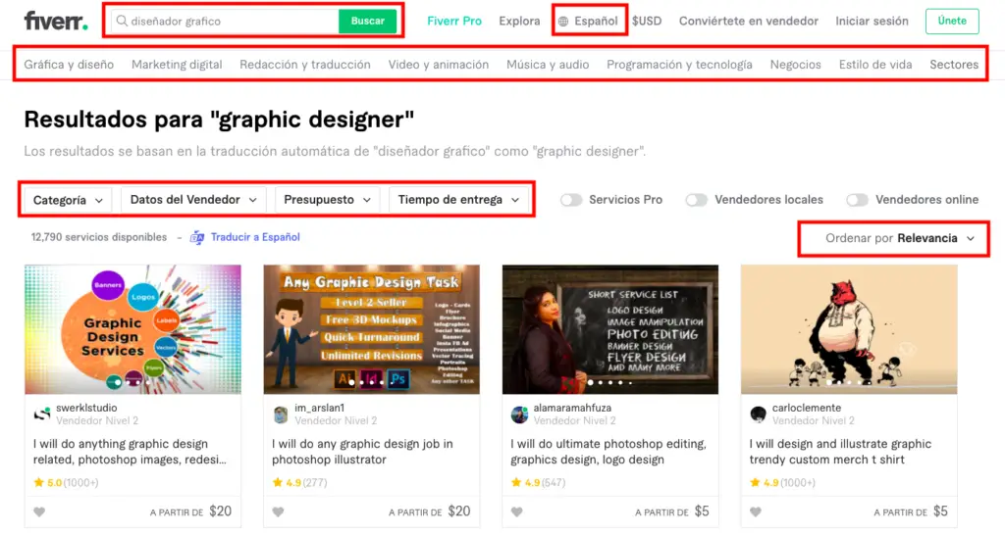Click the carloclemente seller name
The height and width of the screenshot is (535, 1005).
click(x=807, y=408)
